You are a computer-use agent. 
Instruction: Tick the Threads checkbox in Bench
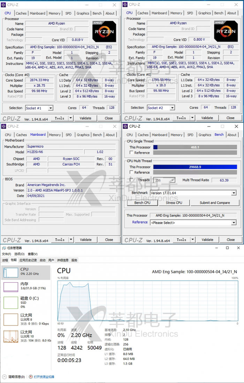131,180
